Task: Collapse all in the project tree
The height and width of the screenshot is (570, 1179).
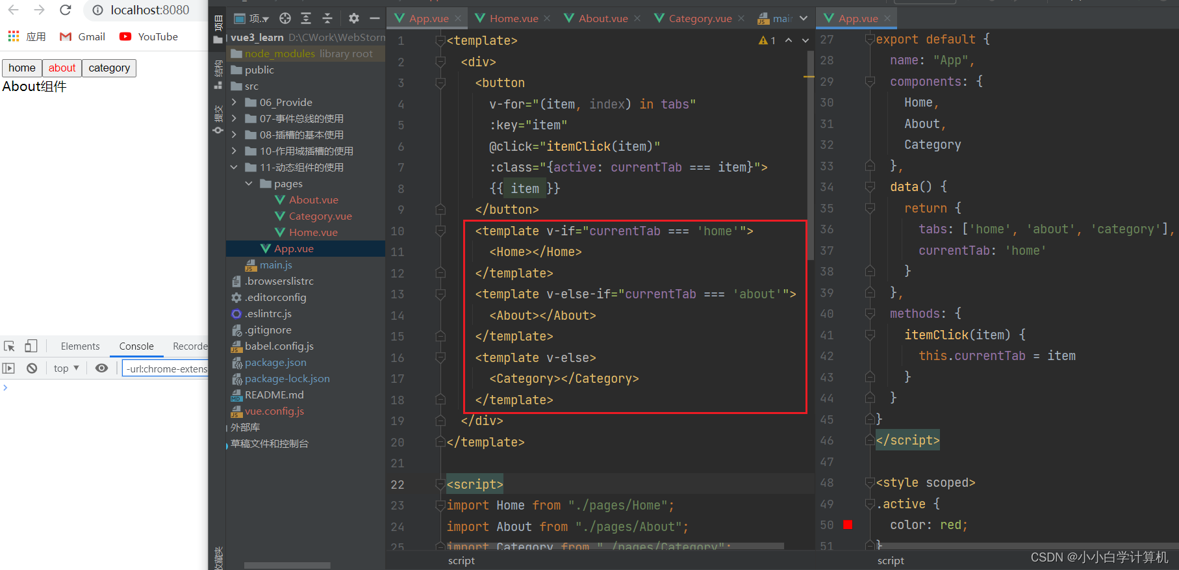Action: click(x=327, y=18)
